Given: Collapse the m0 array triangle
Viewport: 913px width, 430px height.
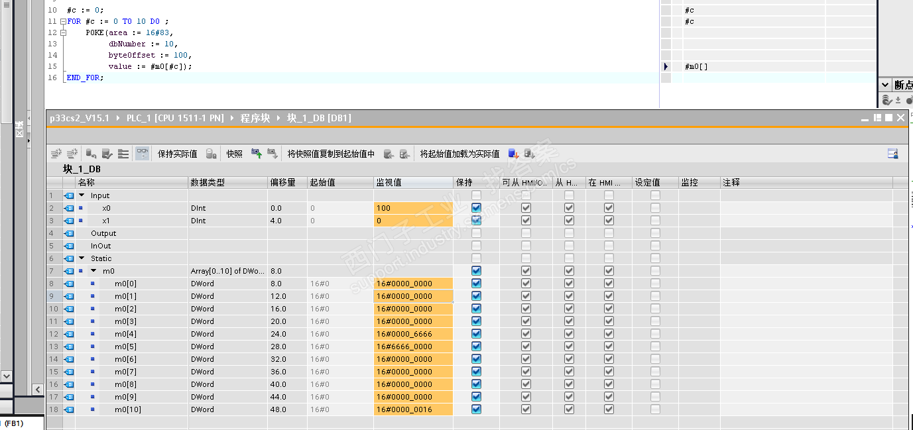Looking at the screenshot, I should (x=93, y=271).
